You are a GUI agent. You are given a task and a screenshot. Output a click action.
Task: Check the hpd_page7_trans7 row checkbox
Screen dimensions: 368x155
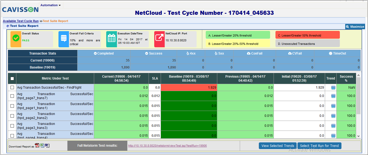click(x=12, y=96)
